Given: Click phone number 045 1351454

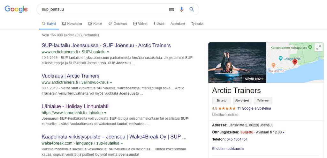Looking at the screenshot, I should point(237,139).
